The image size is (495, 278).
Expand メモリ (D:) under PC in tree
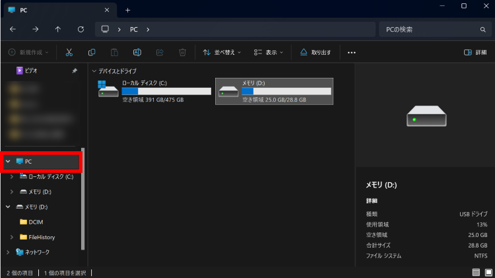pos(12,191)
